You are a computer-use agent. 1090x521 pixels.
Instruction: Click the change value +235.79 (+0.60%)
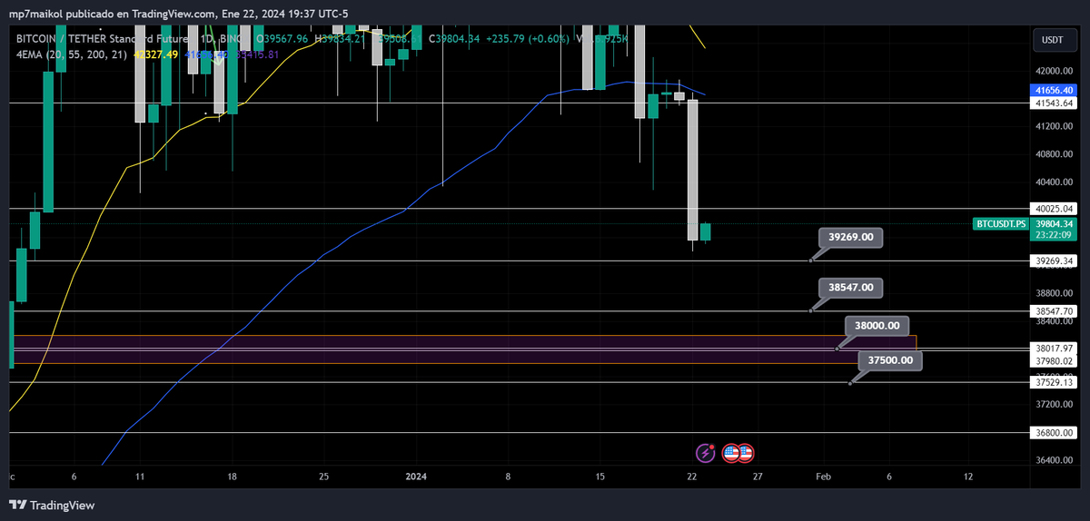529,39
